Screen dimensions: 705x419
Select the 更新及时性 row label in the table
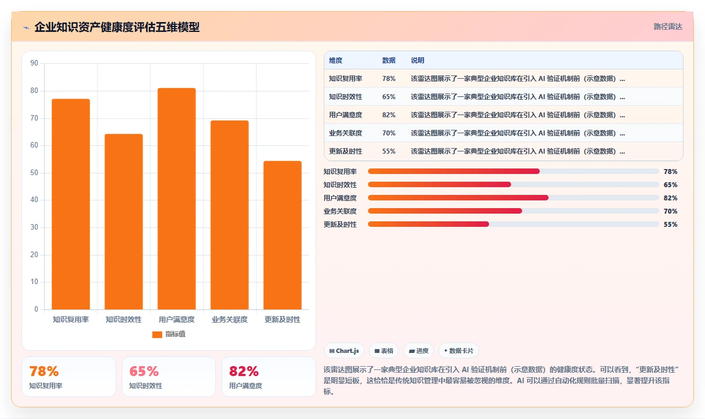[346, 151]
